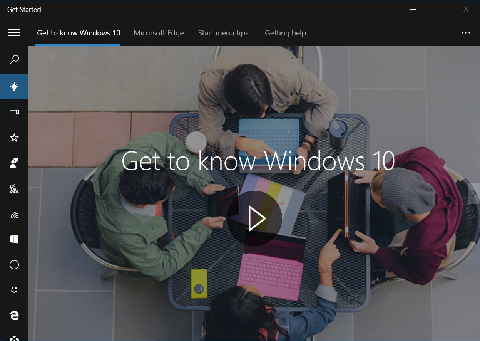Image resolution: width=480 pixels, height=341 pixels.
Task: Click the search magnifier icon in sidebar
Action: [x=14, y=60]
